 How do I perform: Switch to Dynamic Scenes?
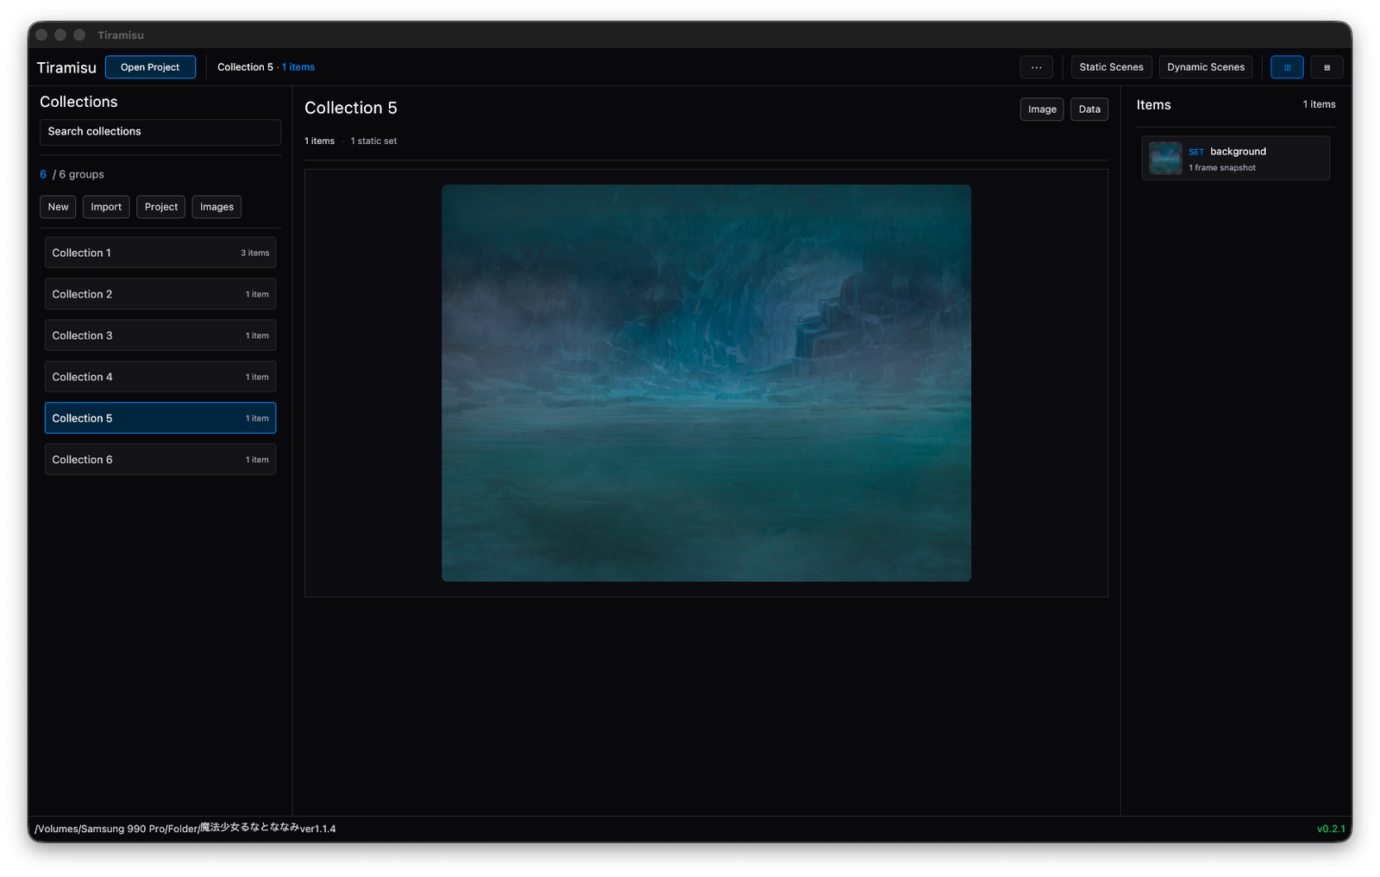click(1205, 66)
